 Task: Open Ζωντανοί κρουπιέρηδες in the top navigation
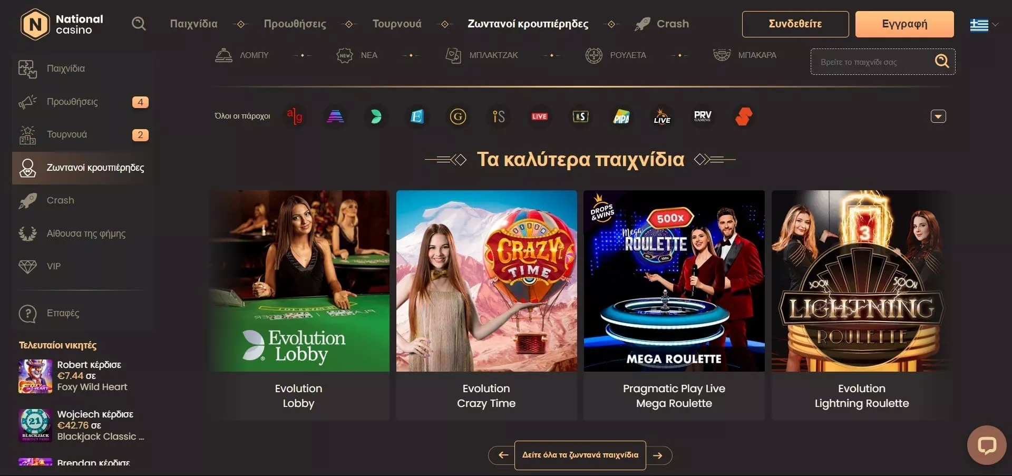[x=528, y=24]
